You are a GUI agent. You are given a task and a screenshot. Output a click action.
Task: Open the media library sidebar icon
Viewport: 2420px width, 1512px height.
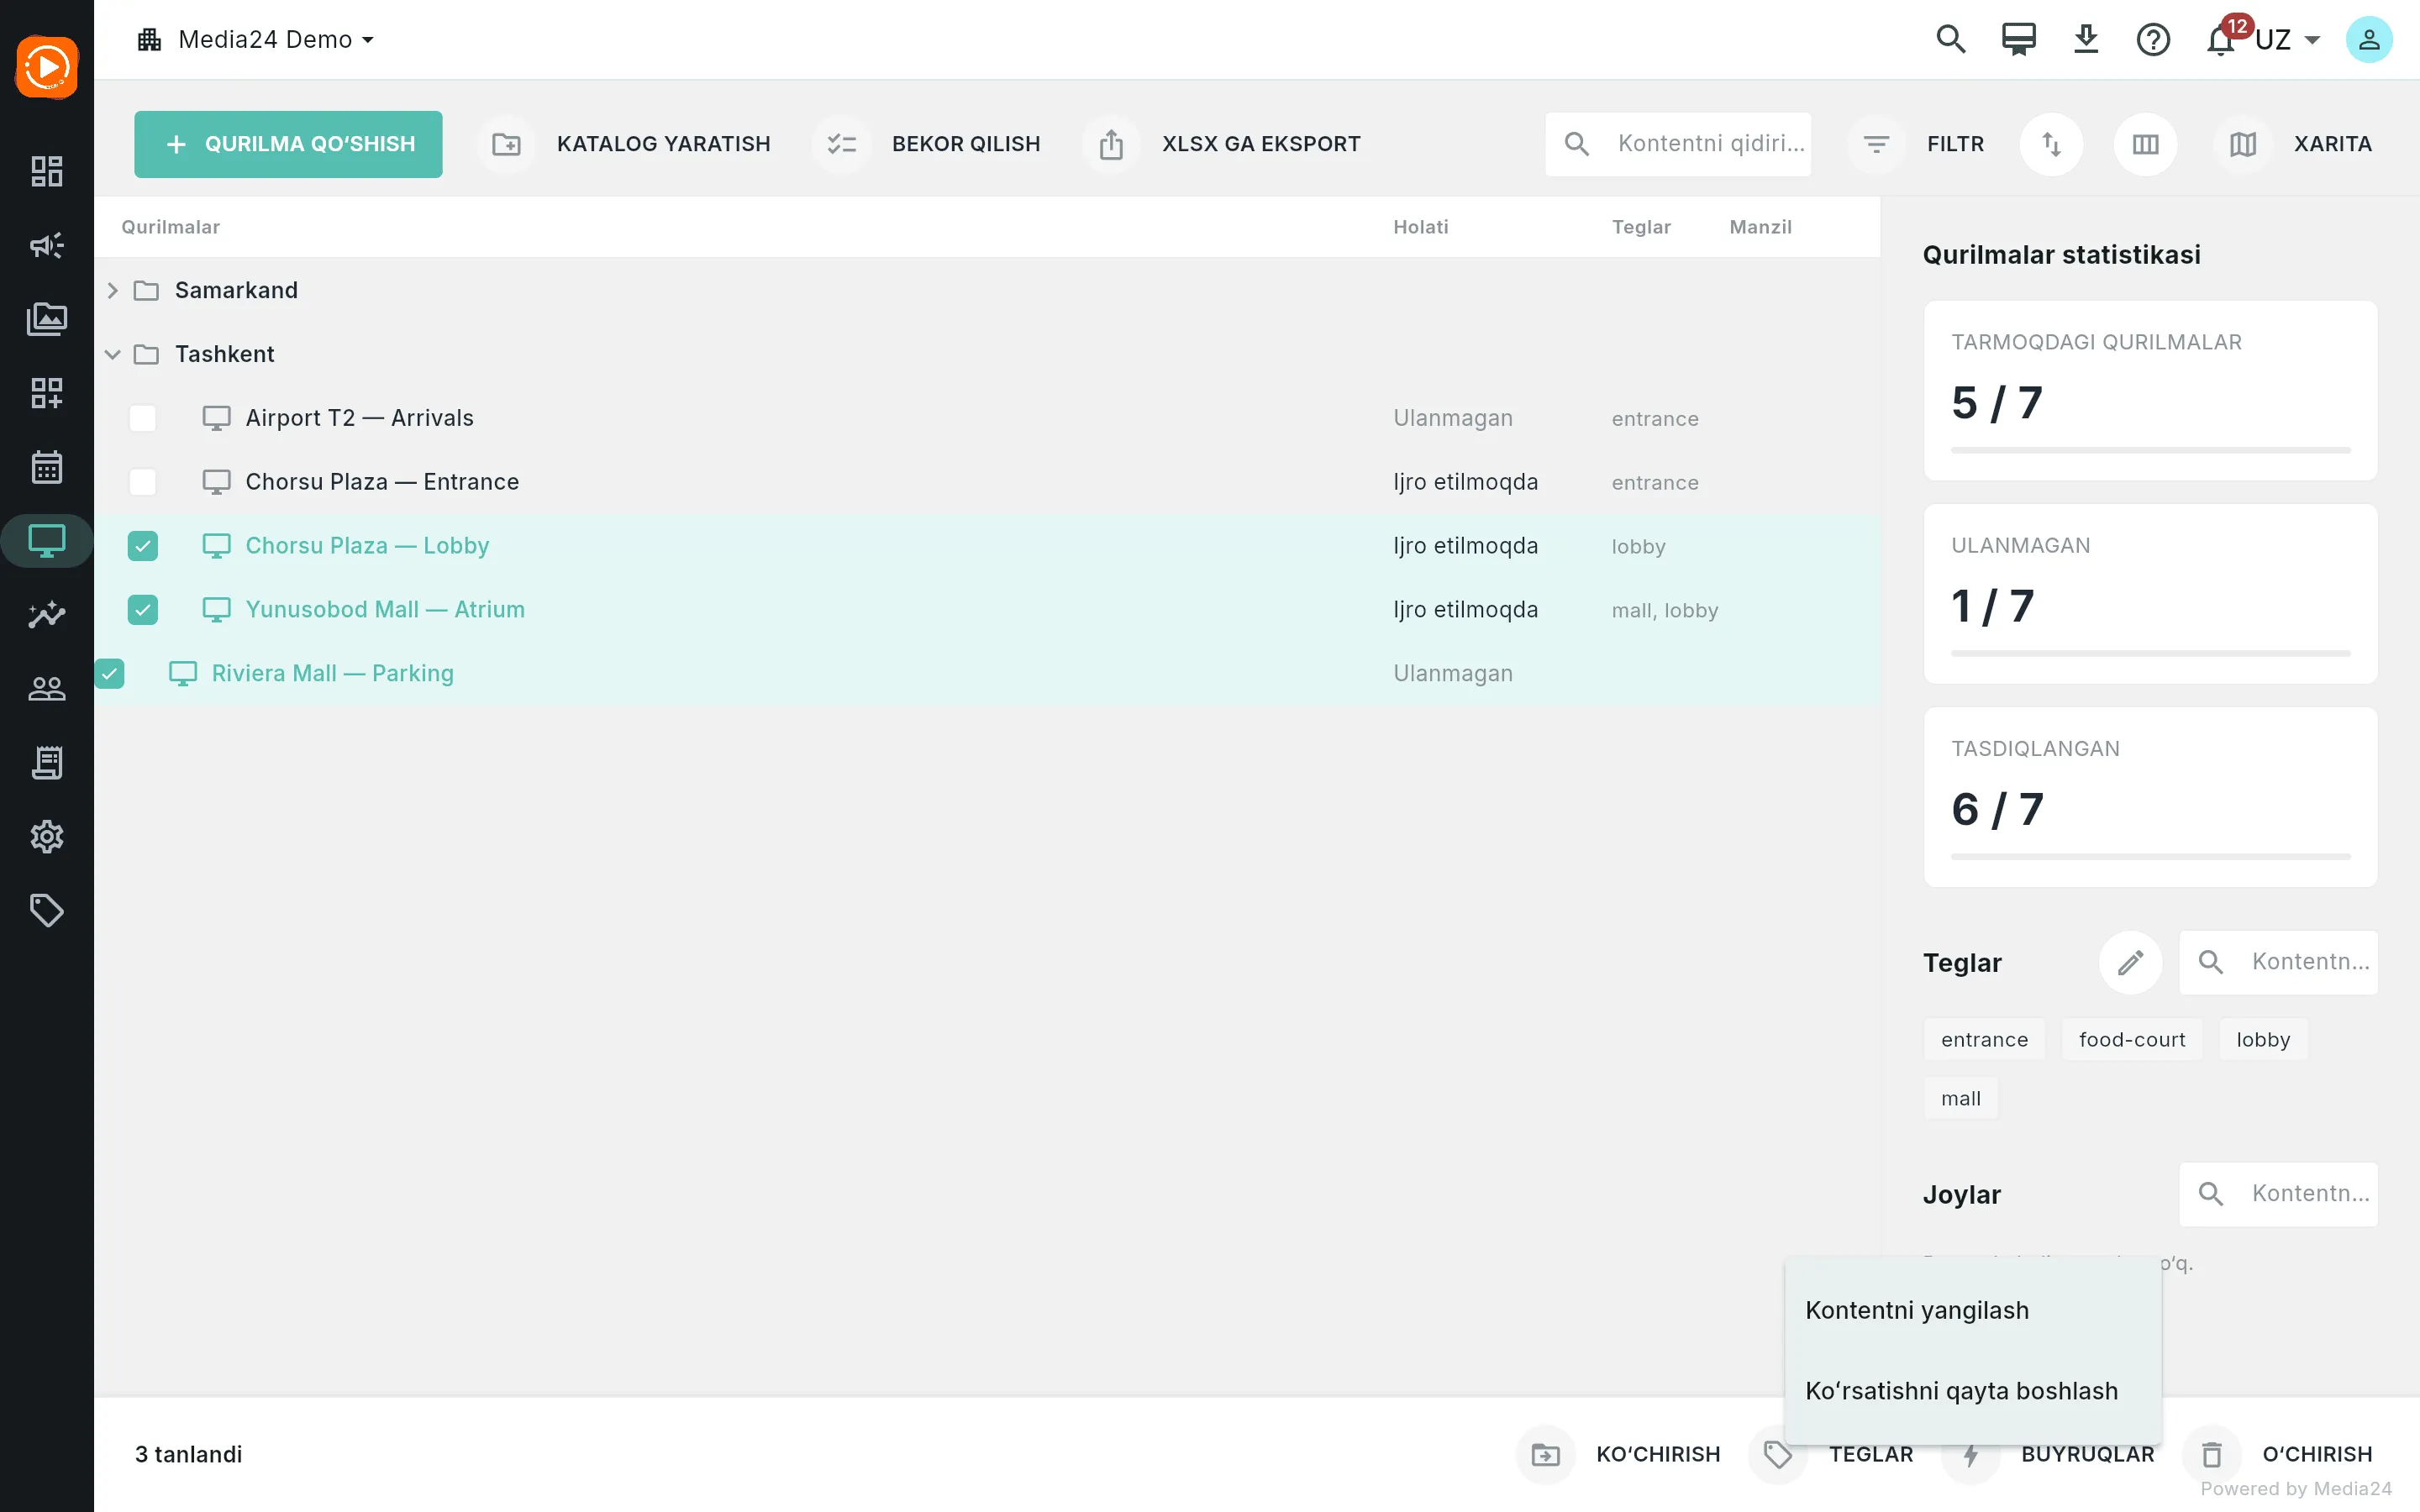click(x=47, y=319)
